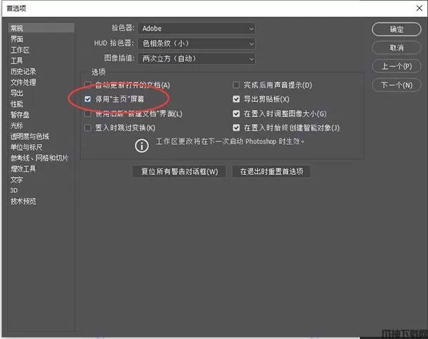This screenshot has height=339, width=428.
Task: Switch to the 工作区 category
Action: [20, 50]
